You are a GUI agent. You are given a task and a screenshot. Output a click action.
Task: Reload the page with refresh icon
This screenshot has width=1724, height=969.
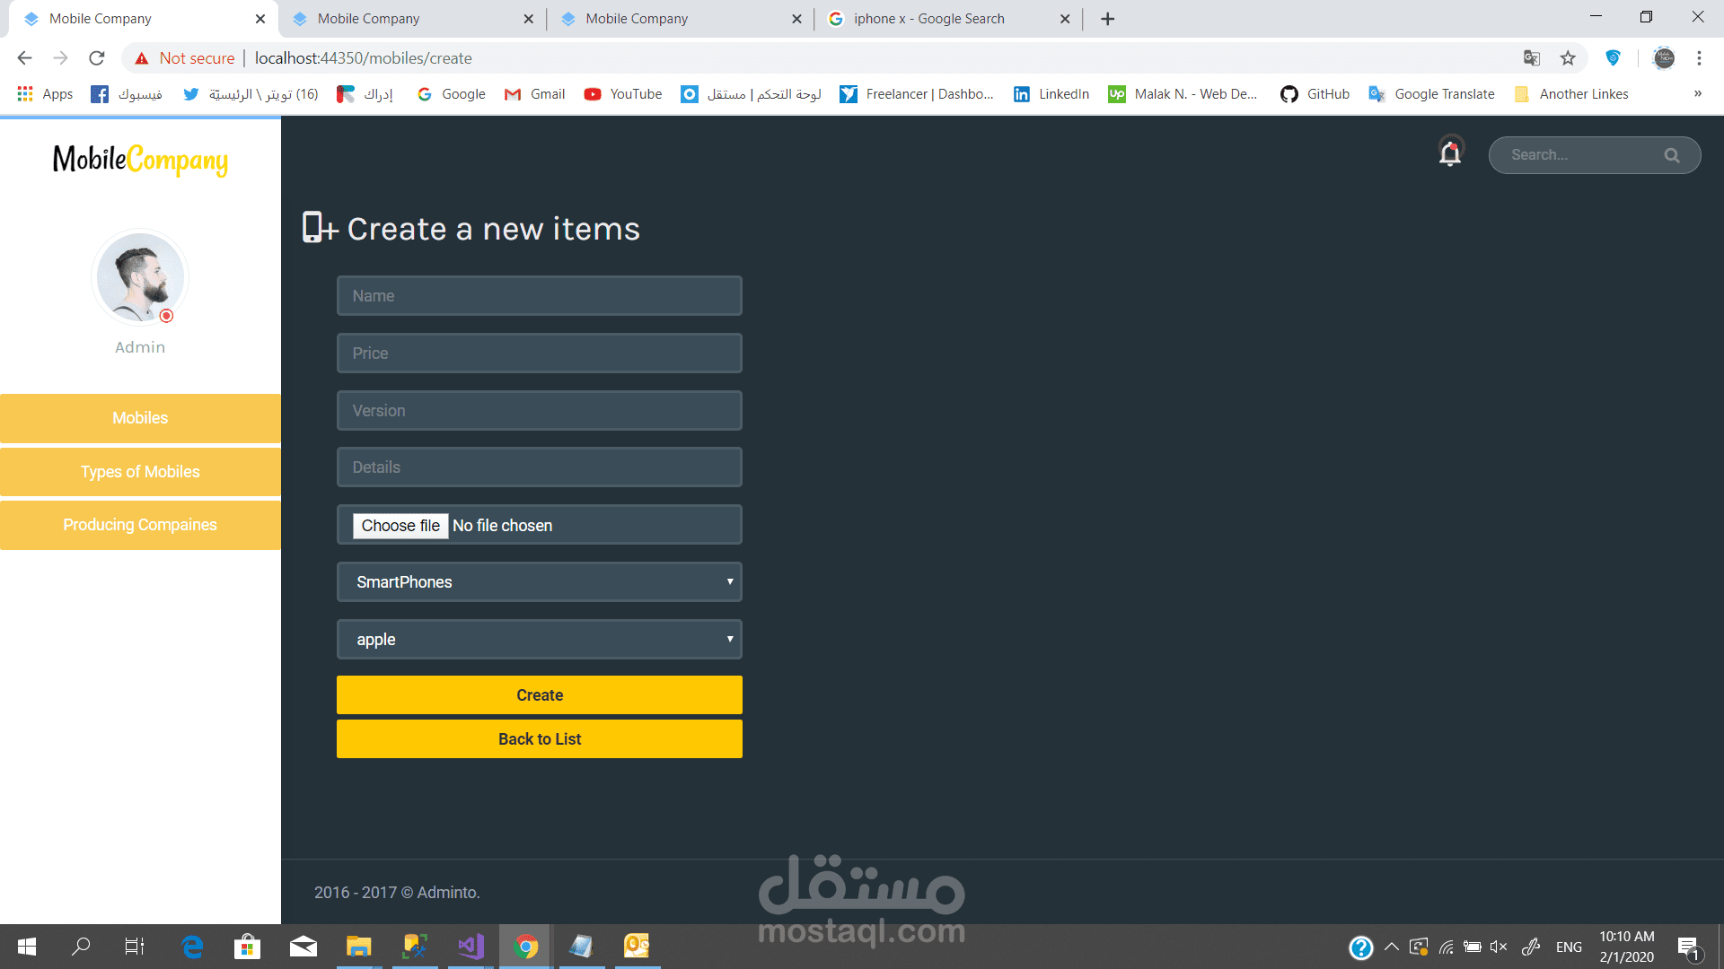97,58
